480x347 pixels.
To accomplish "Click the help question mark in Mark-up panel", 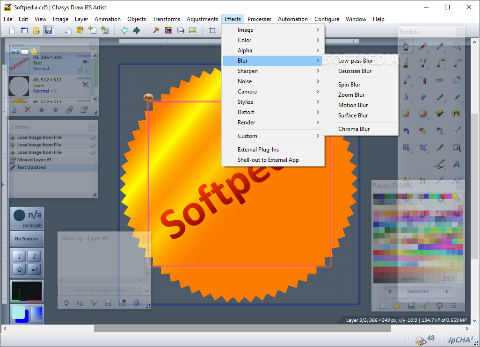I will 136,303.
